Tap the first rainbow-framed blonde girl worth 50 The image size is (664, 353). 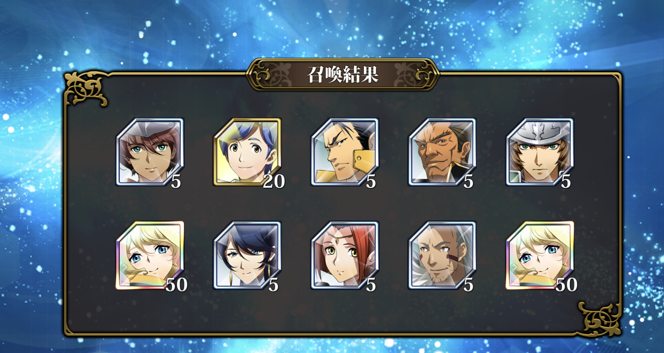150,255
